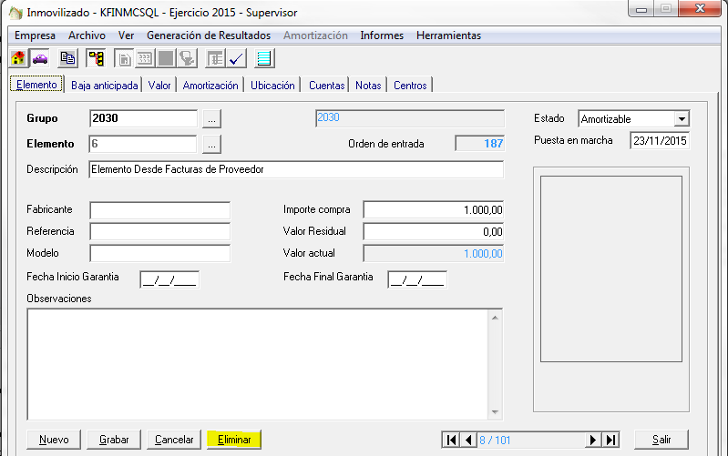Open the Informes menu
728x456 pixels.
click(x=382, y=35)
